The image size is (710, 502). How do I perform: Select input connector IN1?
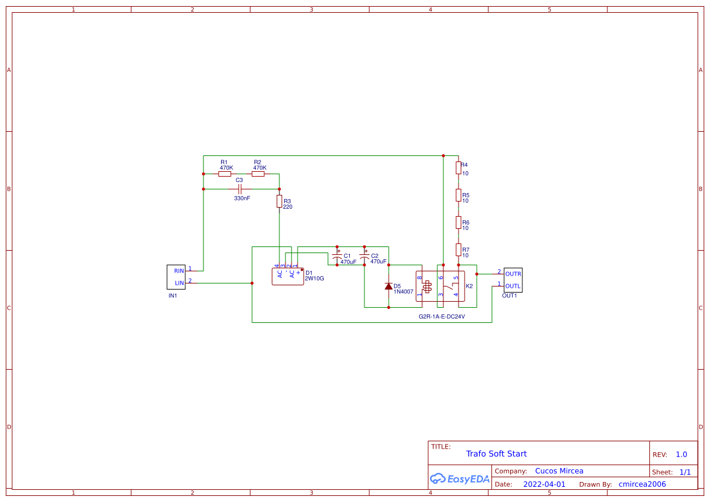tap(177, 276)
